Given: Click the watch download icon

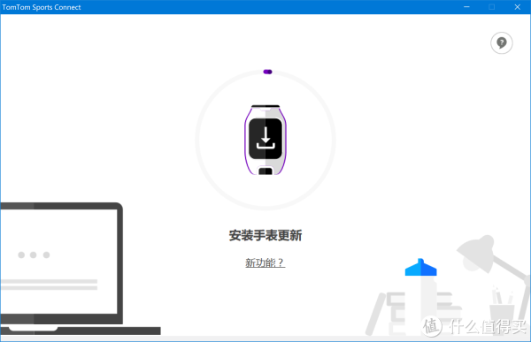Looking at the screenshot, I should 265,140.
